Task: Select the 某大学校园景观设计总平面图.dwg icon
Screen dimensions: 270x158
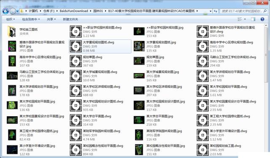Action: point(202,105)
